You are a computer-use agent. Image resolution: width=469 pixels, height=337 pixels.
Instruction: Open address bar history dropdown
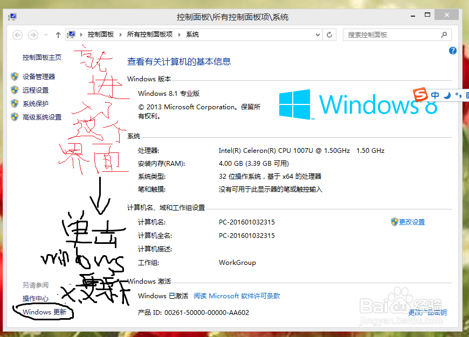[318, 35]
